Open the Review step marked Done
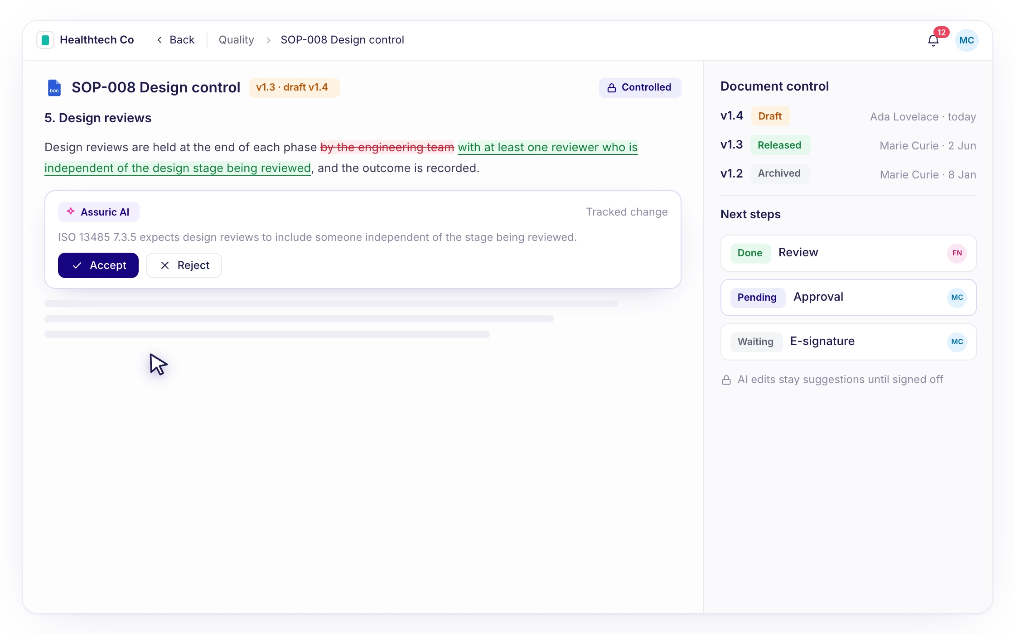This screenshot has width=1015, height=634. (848, 253)
